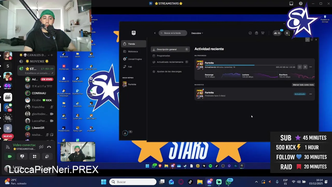This screenshot has height=187, width=332.
Task: Open Discord connection signal details icon
Action: tap(8, 147)
